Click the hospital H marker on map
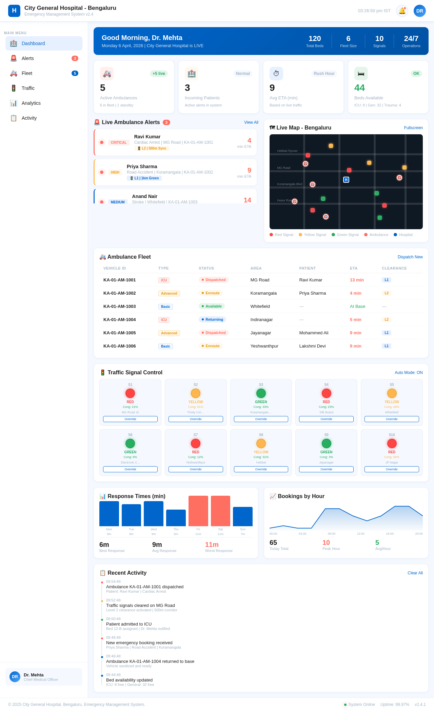Viewport: 434px width, 711px height. click(346, 180)
